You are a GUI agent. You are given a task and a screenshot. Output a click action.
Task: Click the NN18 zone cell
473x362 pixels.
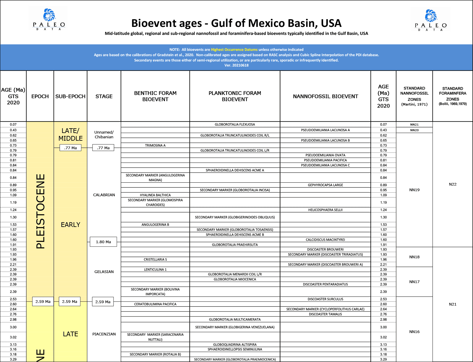(x=414, y=257)
